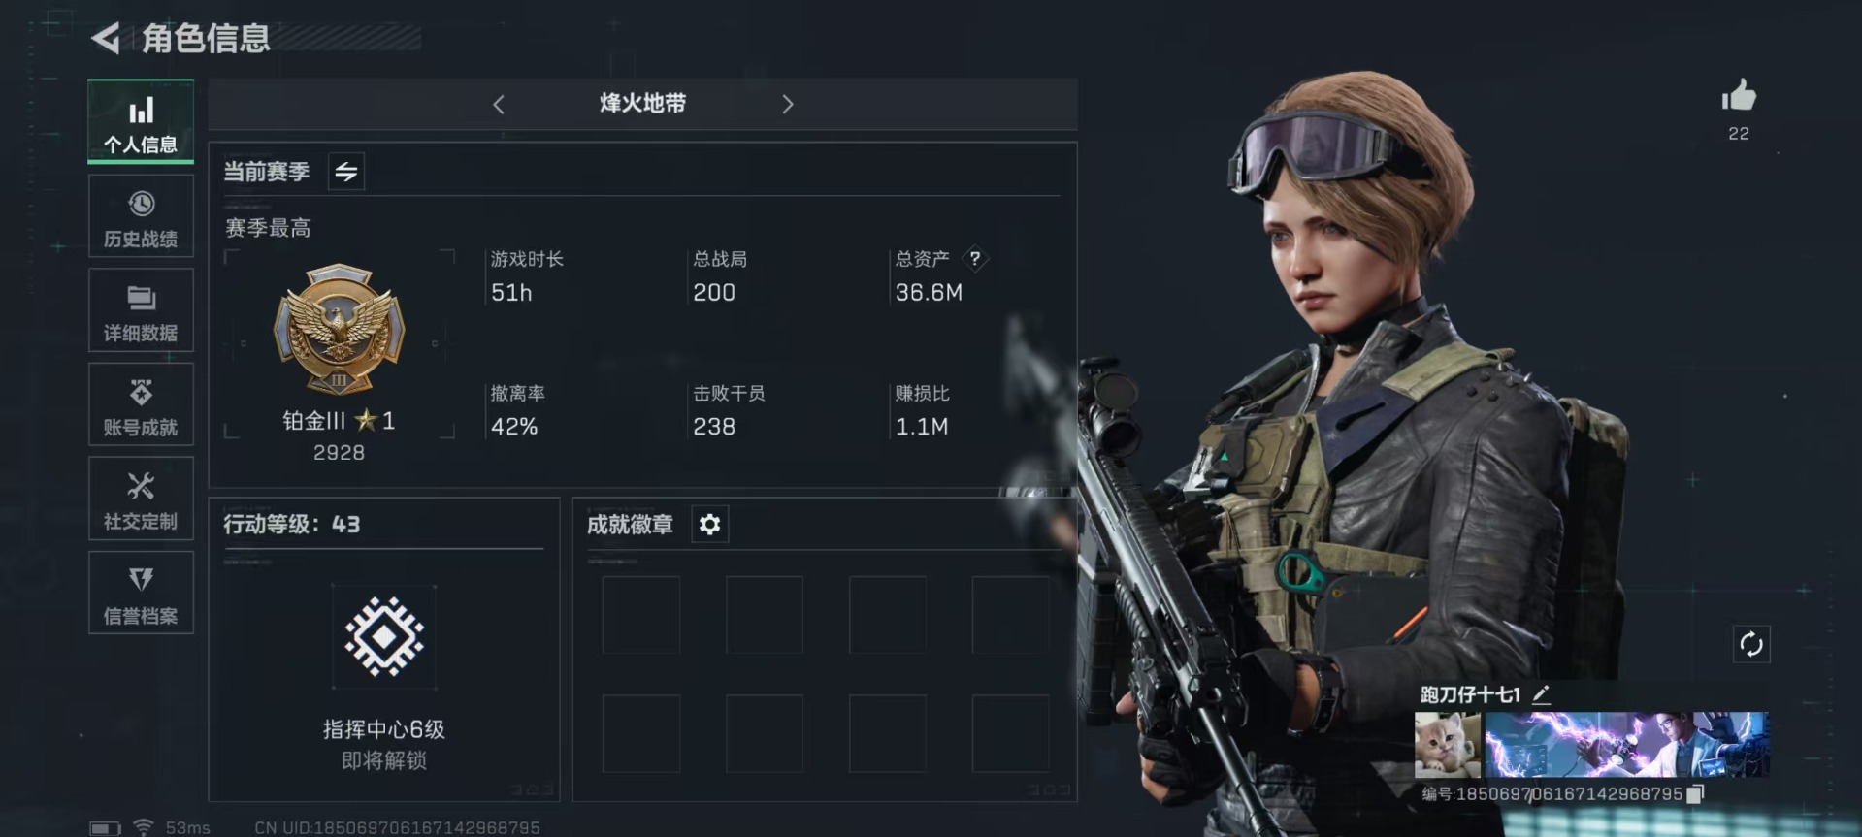
Task: Switch to next mode with right chevron
Action: point(787,104)
